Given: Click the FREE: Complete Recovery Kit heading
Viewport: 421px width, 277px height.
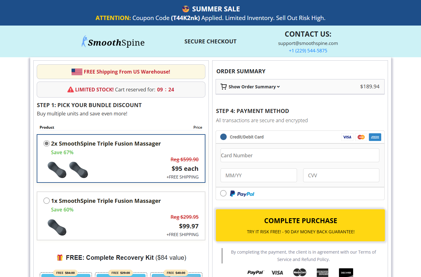Looking at the screenshot, I should pyautogui.click(x=126, y=258).
